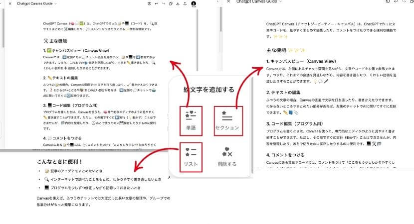The image size is (414, 224).
Task: Click キャンバスビュー (Canvas View) heading in right canvas
Action: coord(301,61)
